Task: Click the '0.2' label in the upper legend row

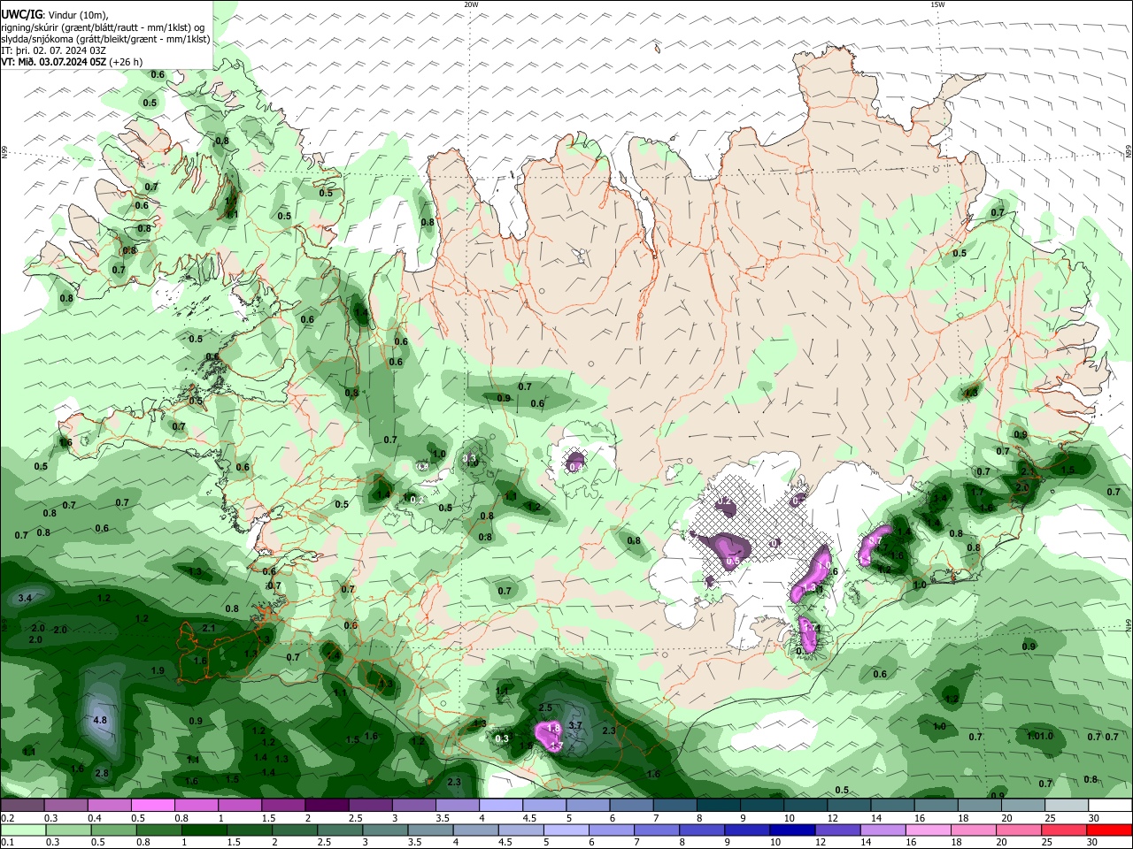Action: pos(8,818)
